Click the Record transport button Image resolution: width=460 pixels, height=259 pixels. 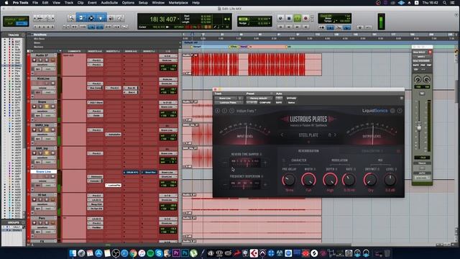point(305,18)
